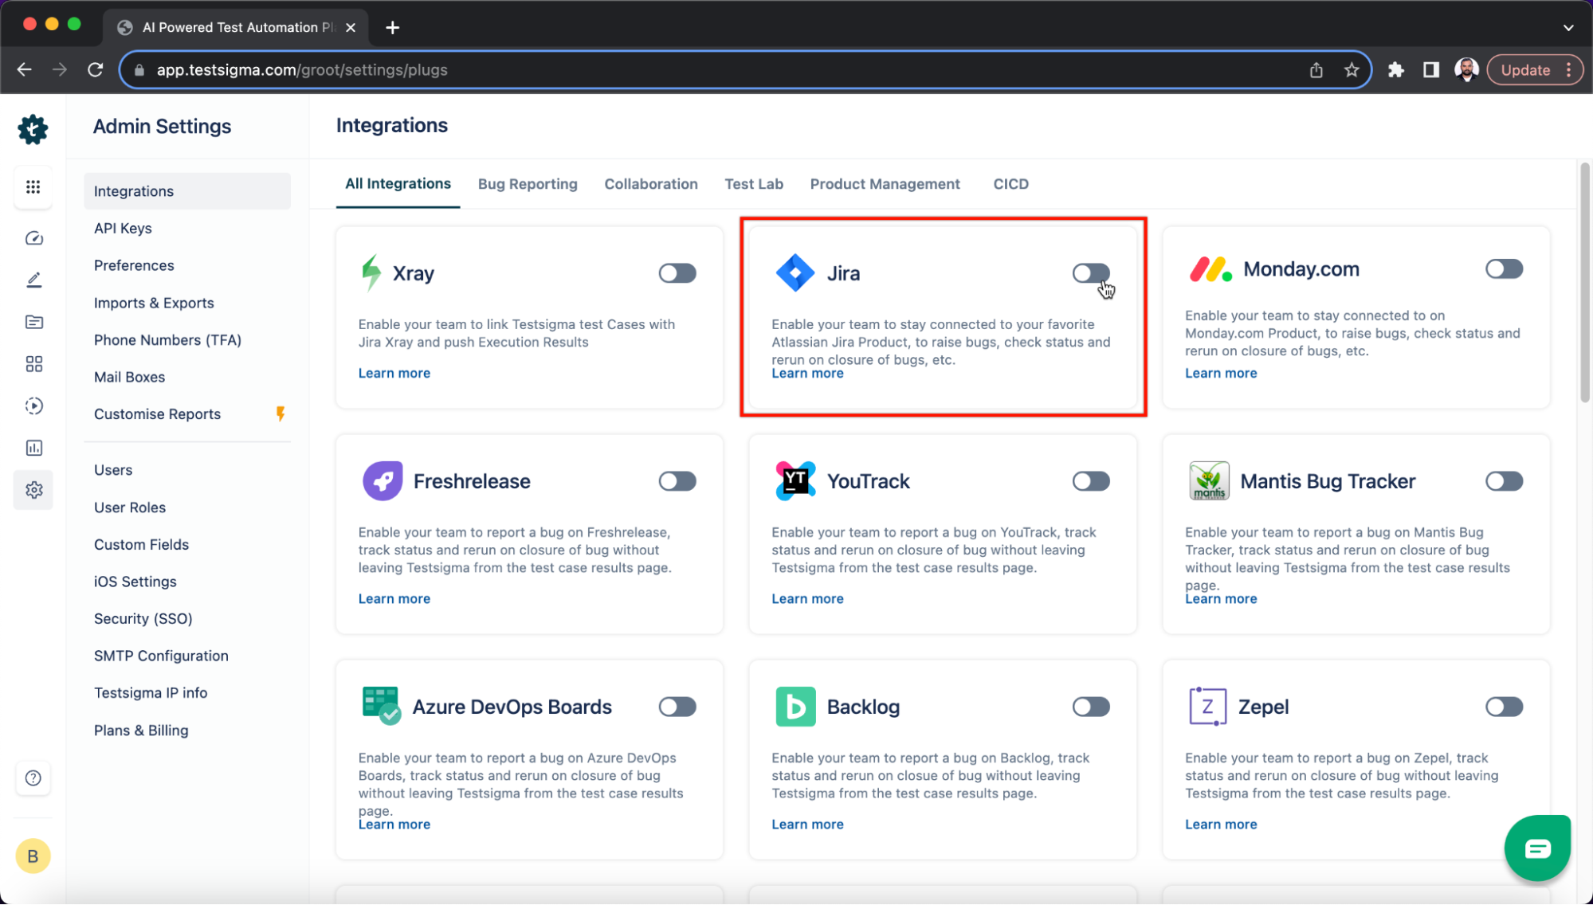Open Chrome's three-dot menu beside Update
1593x905 pixels.
1568,70
